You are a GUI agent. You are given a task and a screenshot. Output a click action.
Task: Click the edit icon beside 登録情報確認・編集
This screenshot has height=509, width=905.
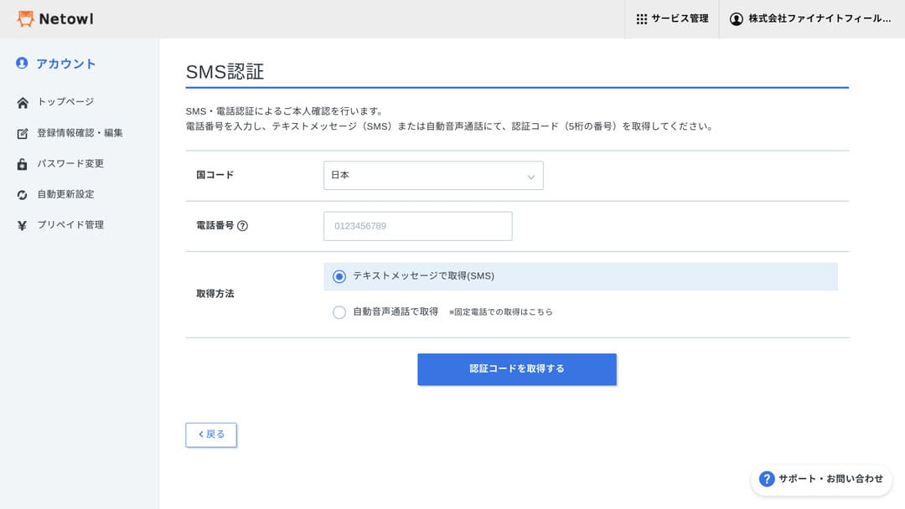pyautogui.click(x=23, y=133)
